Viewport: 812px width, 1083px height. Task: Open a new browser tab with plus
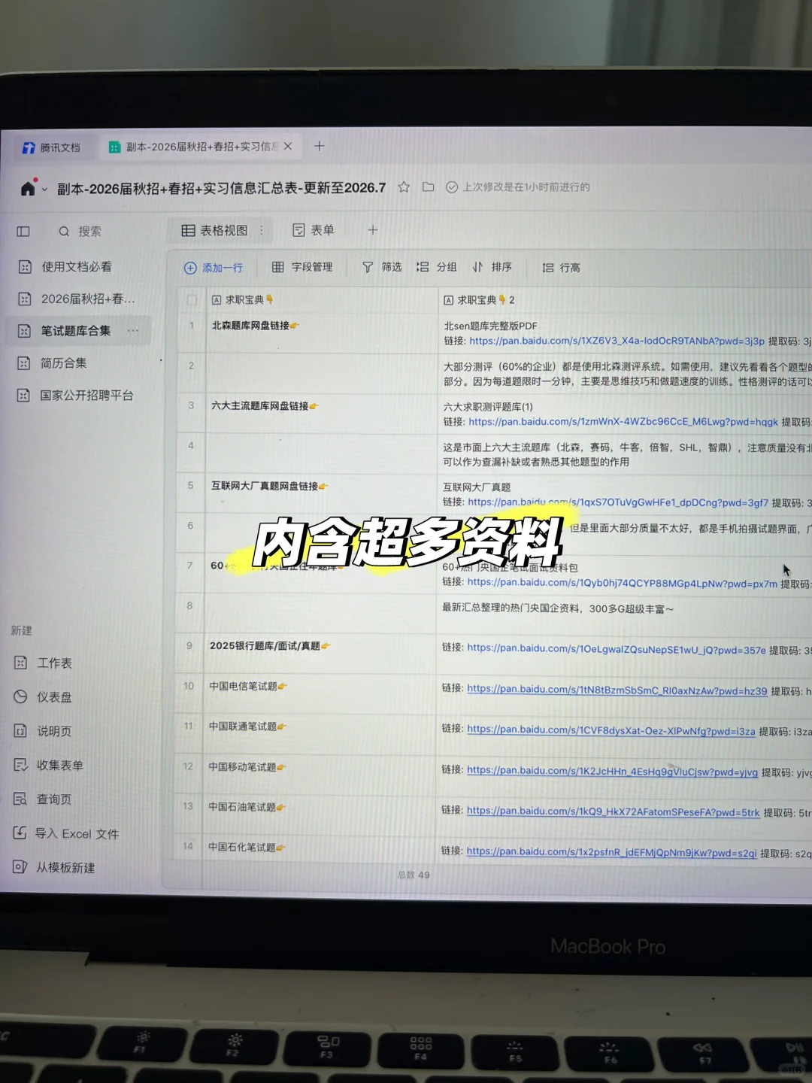pos(320,146)
